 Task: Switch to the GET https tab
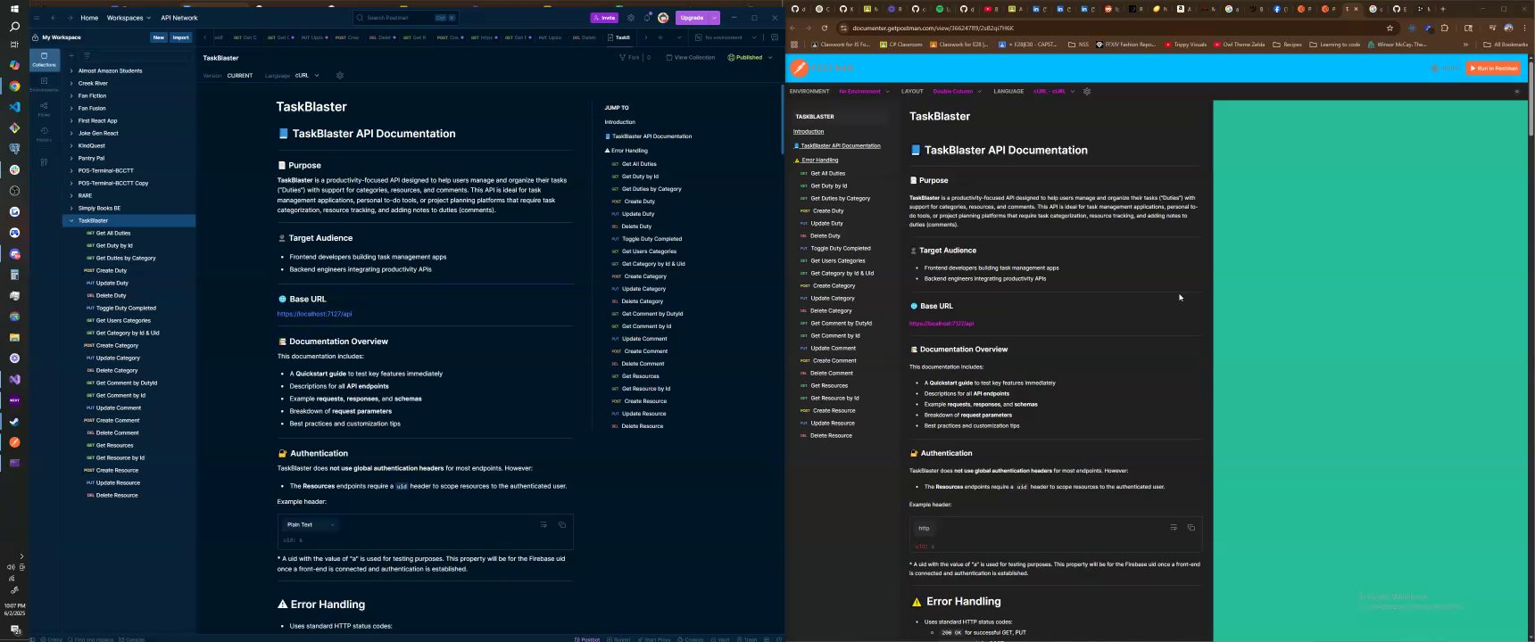point(482,37)
